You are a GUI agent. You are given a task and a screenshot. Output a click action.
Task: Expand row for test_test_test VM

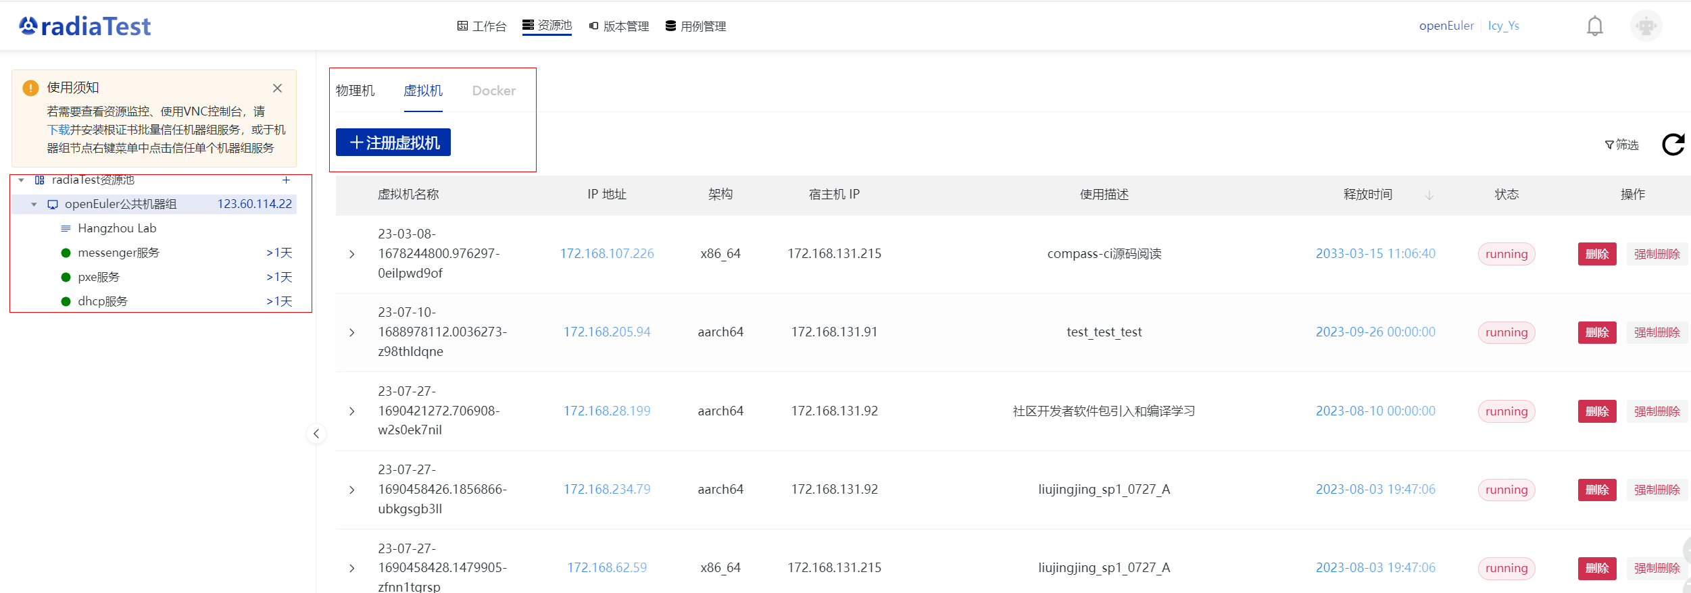[352, 332]
